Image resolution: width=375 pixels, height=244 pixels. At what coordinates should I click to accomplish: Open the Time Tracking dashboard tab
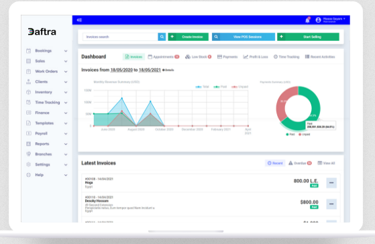pyautogui.click(x=286, y=57)
